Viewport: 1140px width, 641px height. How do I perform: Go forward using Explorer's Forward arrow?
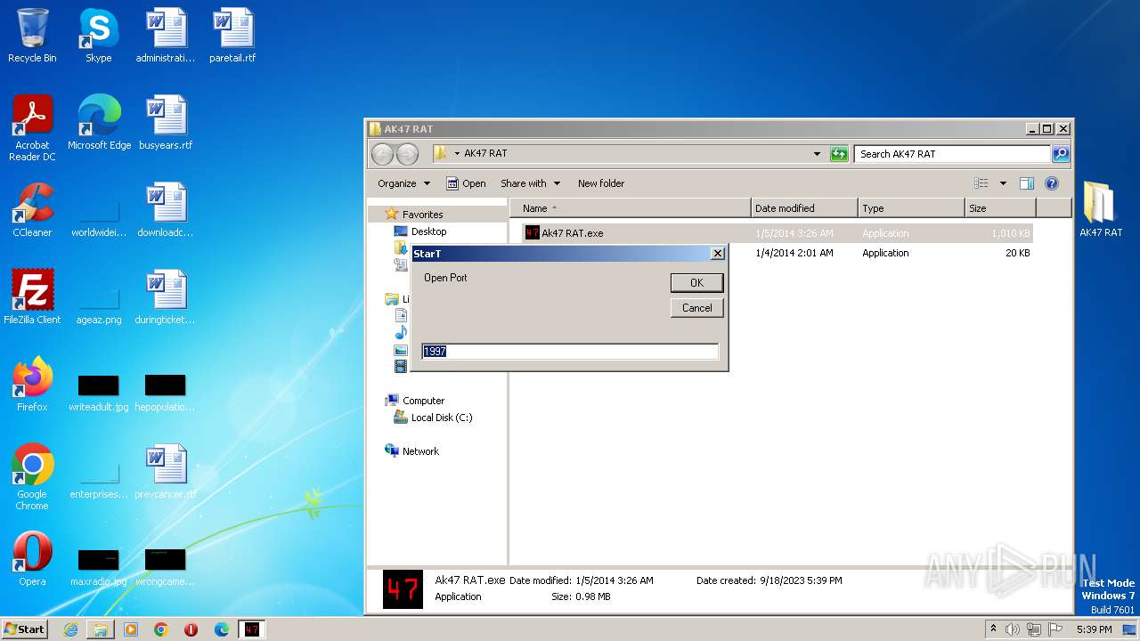click(x=407, y=154)
